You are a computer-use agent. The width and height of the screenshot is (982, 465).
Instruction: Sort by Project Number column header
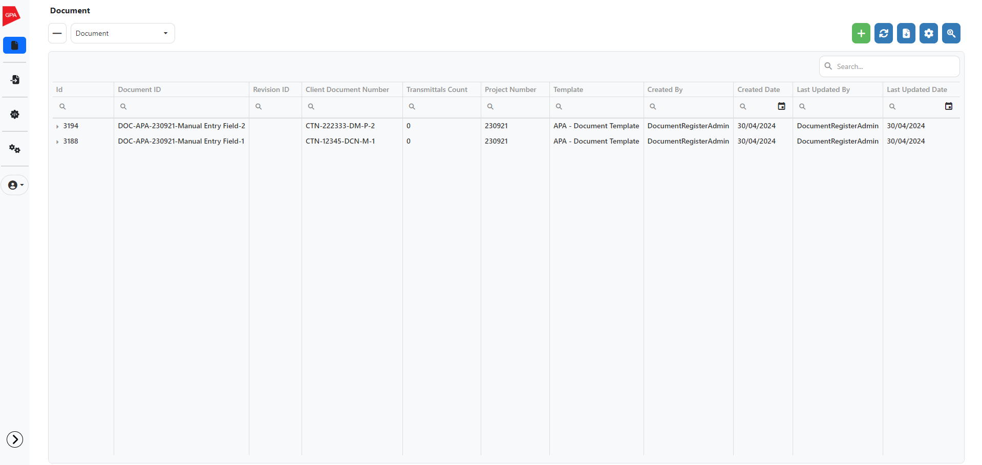[510, 89]
